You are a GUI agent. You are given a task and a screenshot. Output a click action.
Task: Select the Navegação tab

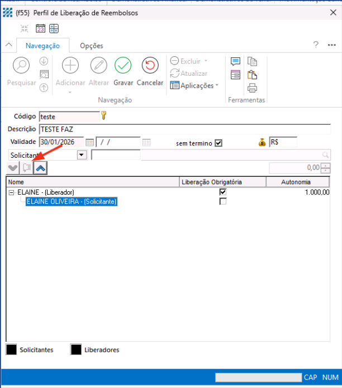pyautogui.click(x=42, y=46)
